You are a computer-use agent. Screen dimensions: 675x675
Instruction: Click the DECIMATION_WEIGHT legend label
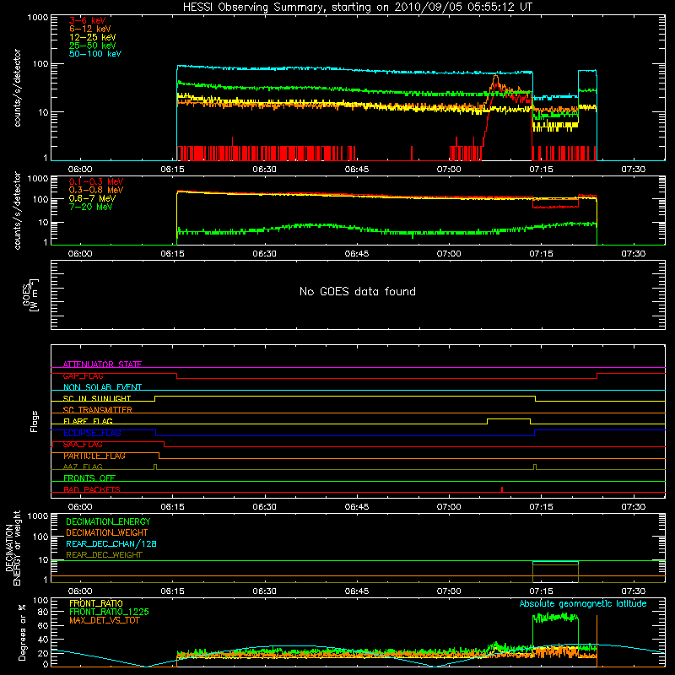(107, 532)
